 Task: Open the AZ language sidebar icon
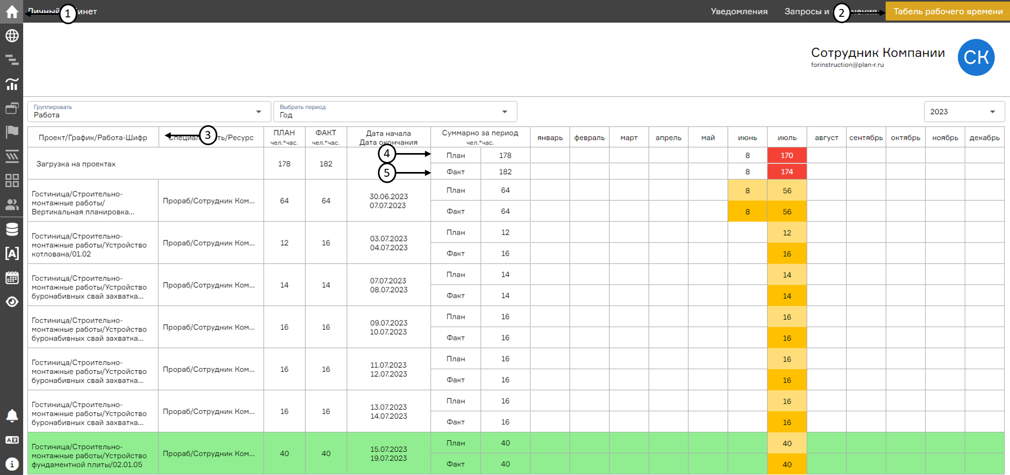tap(12, 440)
